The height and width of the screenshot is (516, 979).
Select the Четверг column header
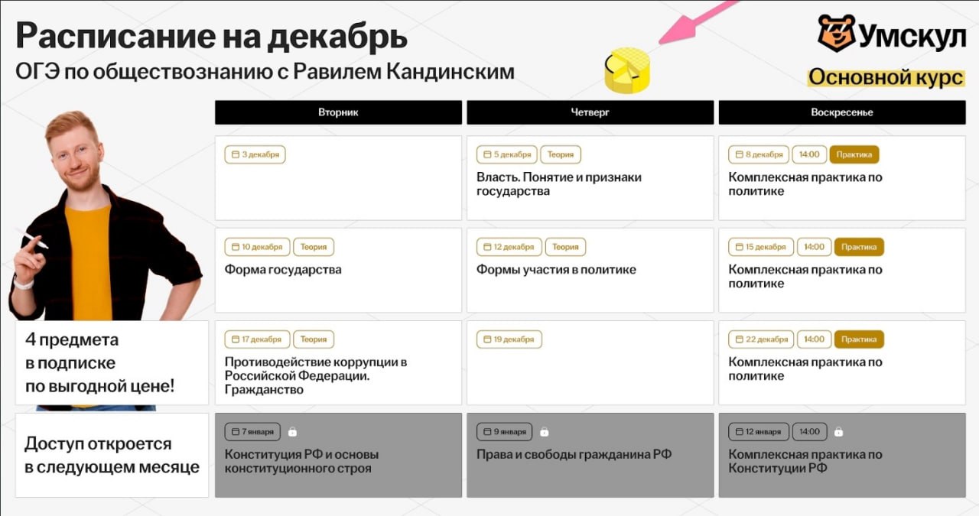tap(590, 112)
